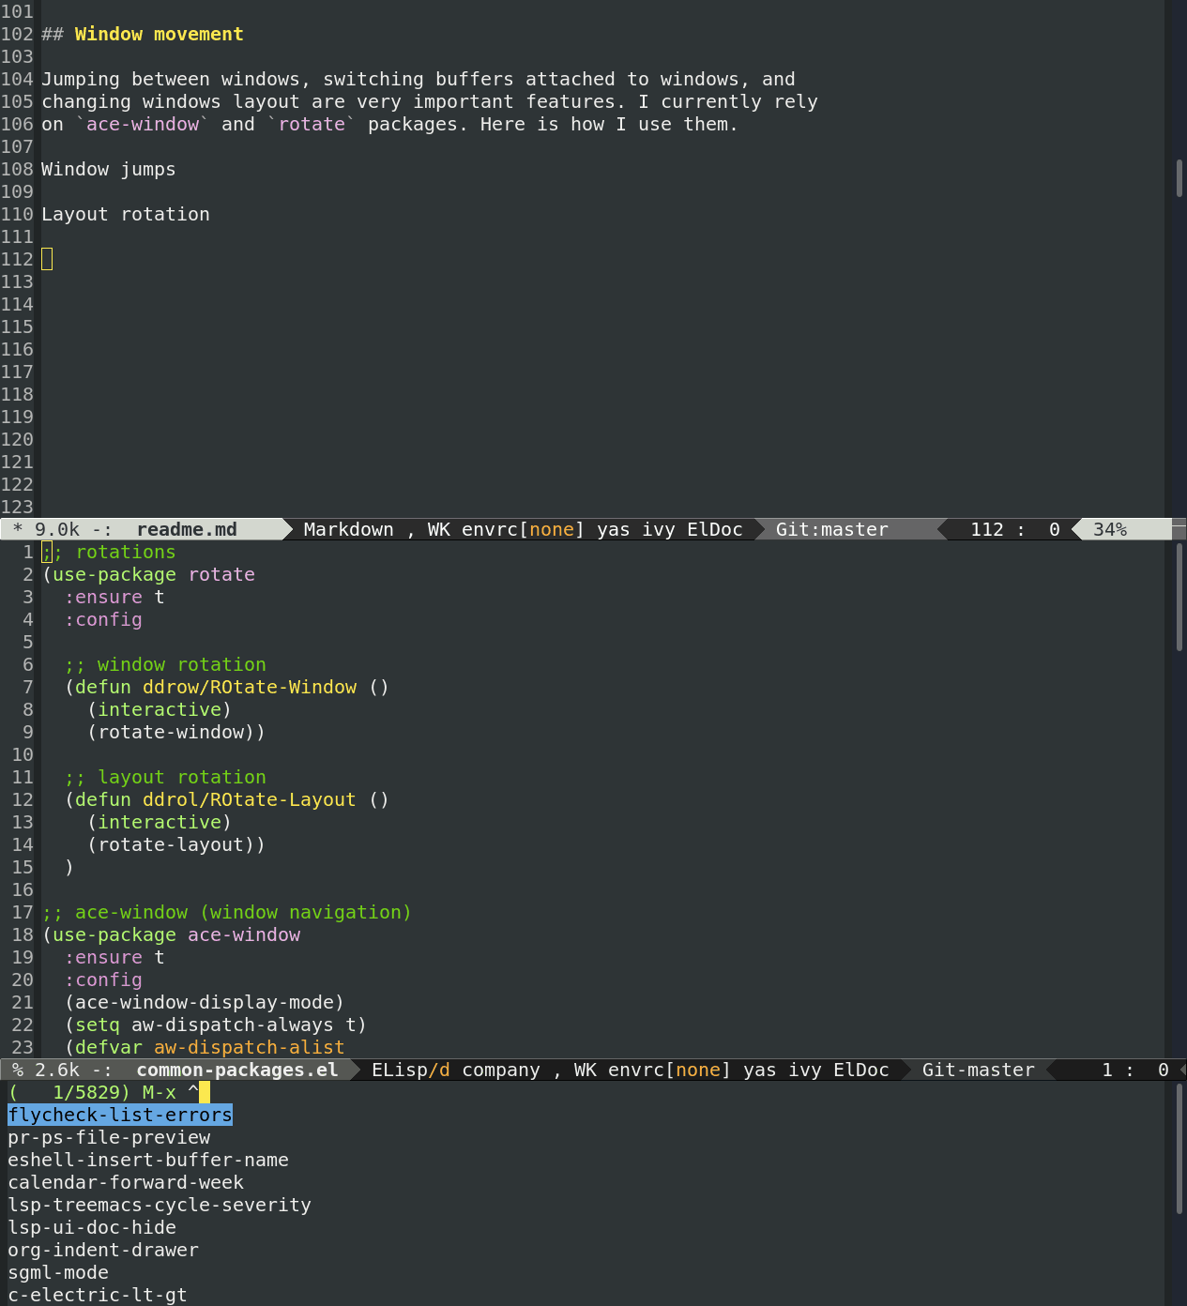The image size is (1187, 1306).
Task: Select c-electric-lt-gt entry
Action: click(x=98, y=1295)
